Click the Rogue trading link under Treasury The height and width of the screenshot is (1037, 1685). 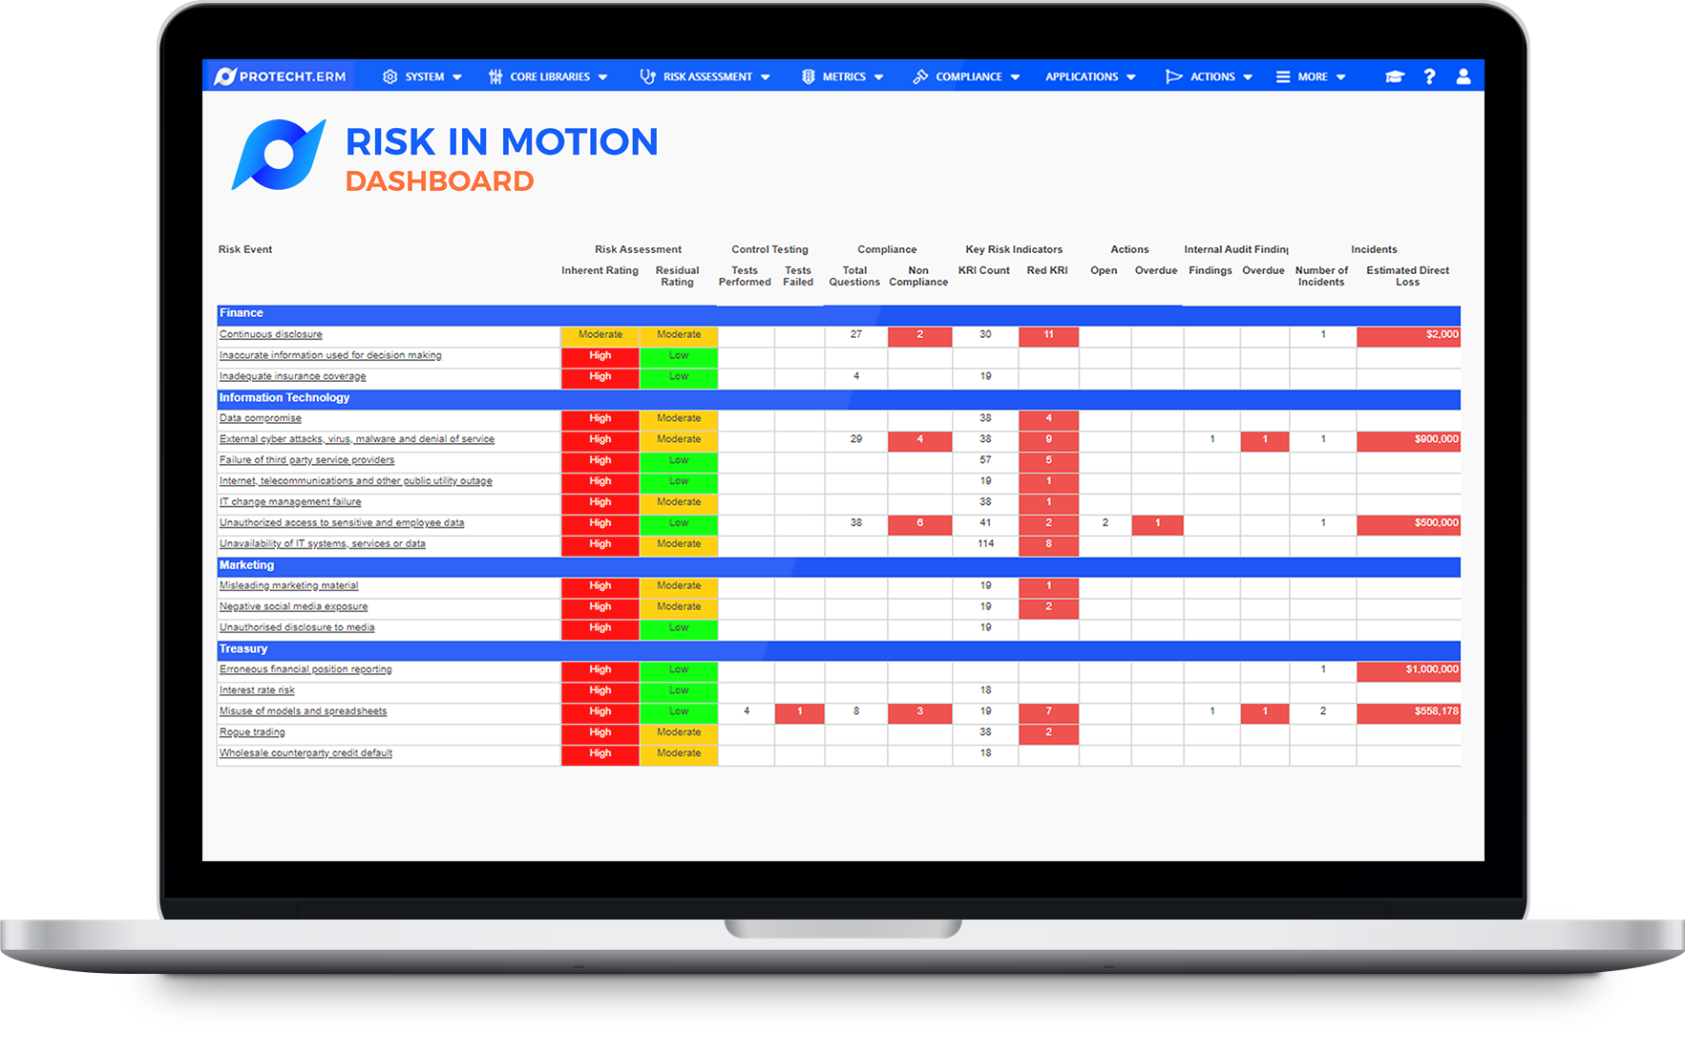point(251,731)
